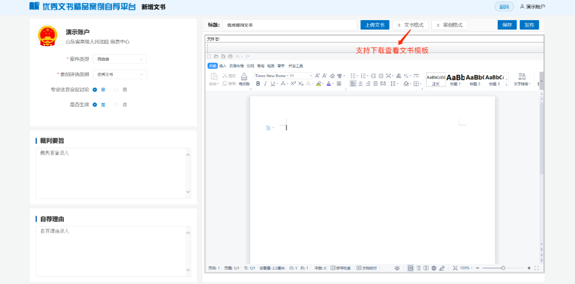Switch to web layout globe icon
The image size is (575, 284).
click(x=434, y=268)
